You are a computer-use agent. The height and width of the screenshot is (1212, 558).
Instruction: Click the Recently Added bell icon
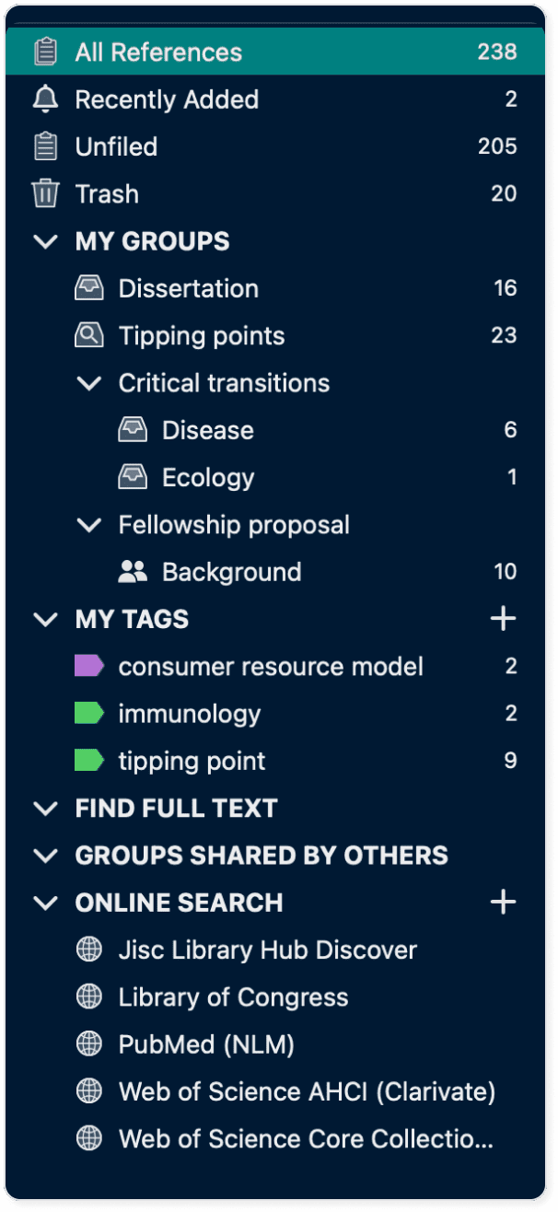(44, 99)
